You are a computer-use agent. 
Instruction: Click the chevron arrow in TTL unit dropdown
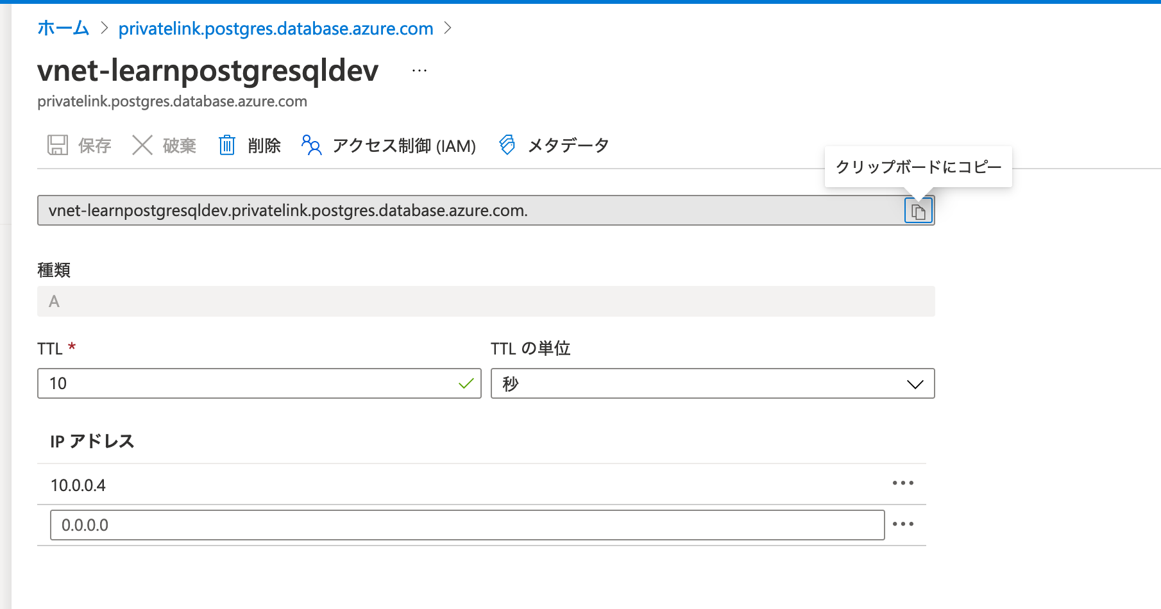915,384
